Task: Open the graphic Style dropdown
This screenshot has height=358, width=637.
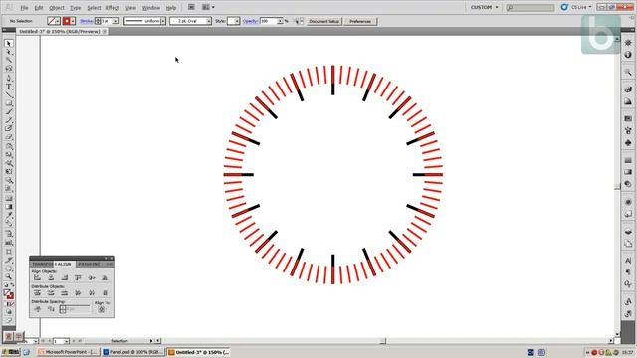Action: (237, 21)
